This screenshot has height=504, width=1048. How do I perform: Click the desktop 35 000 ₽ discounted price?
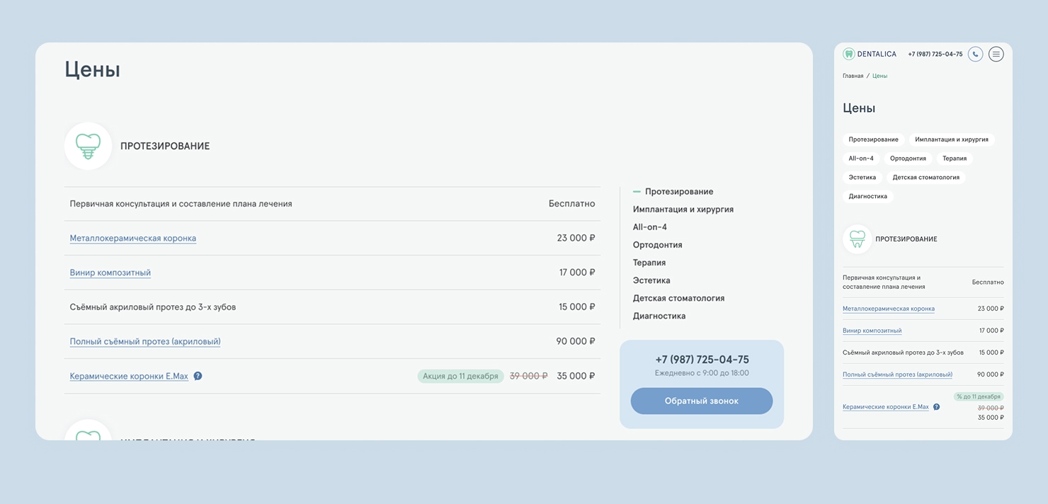576,376
